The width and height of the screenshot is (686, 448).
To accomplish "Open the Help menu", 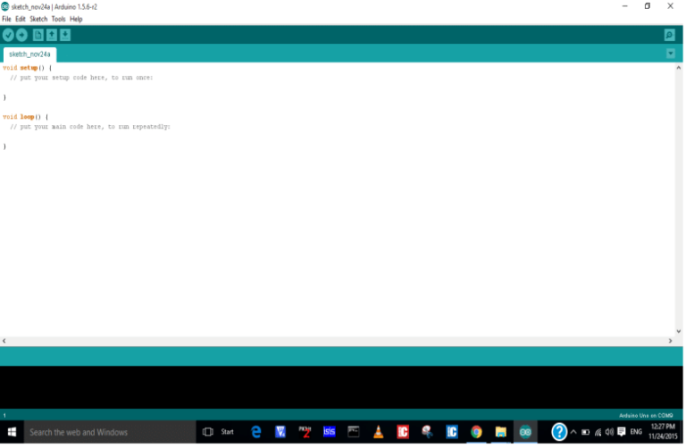I will tap(76, 19).
